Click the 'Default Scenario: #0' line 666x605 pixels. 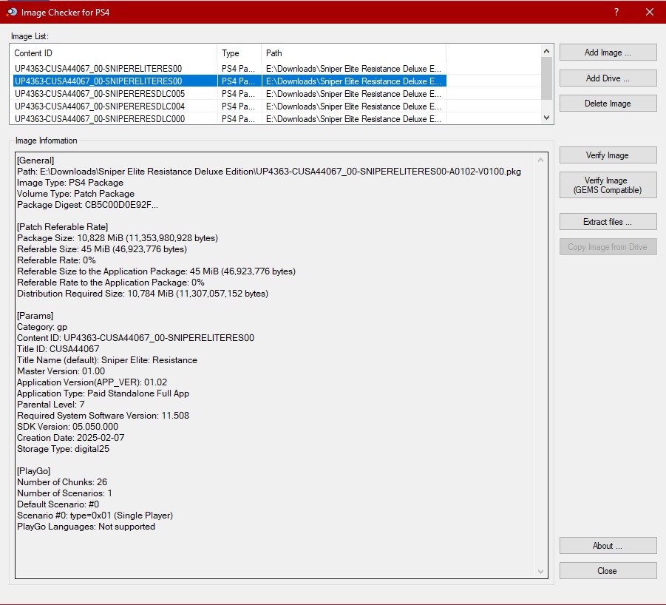[x=58, y=504]
